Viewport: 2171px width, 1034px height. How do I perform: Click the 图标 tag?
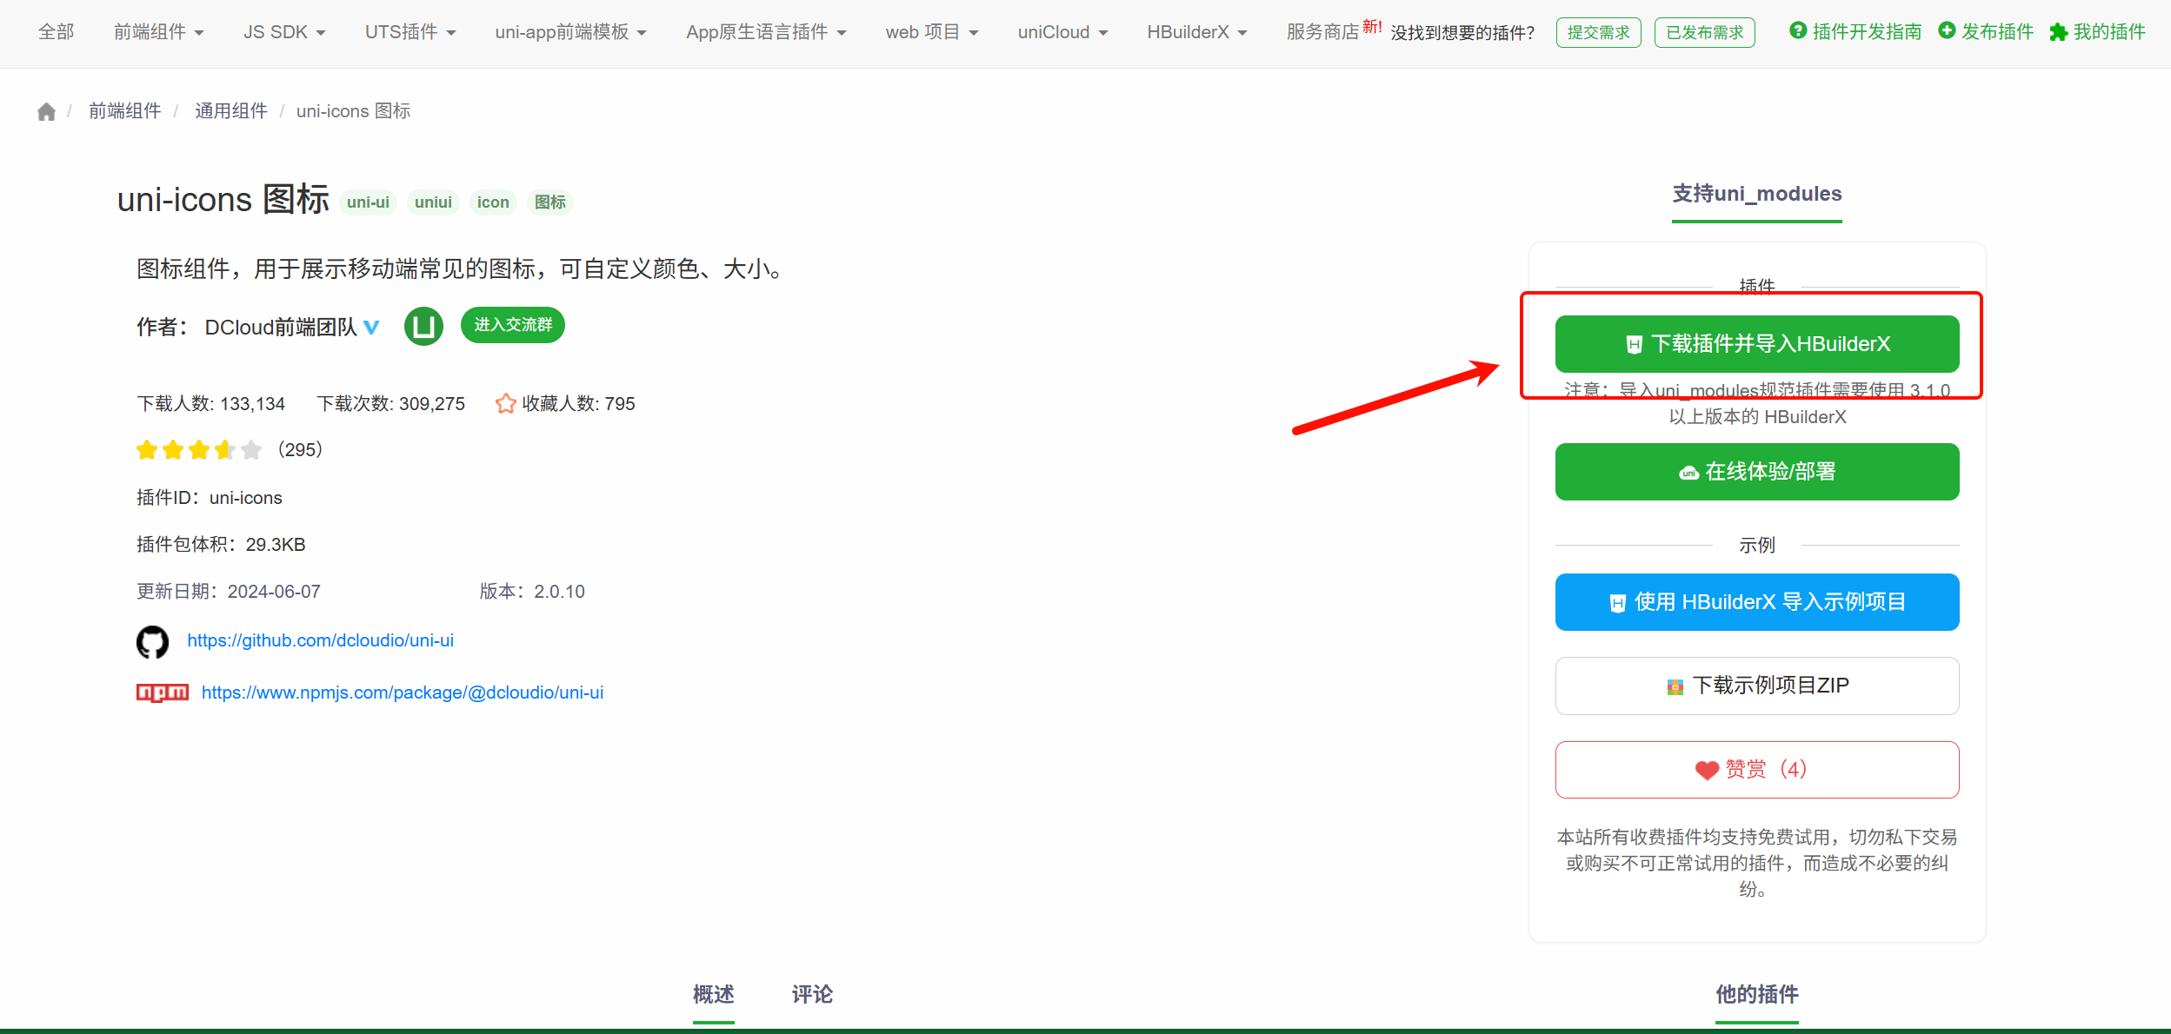click(x=550, y=202)
